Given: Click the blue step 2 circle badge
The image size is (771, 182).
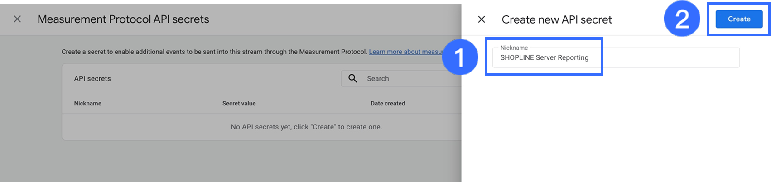Looking at the screenshot, I should click(x=682, y=19).
